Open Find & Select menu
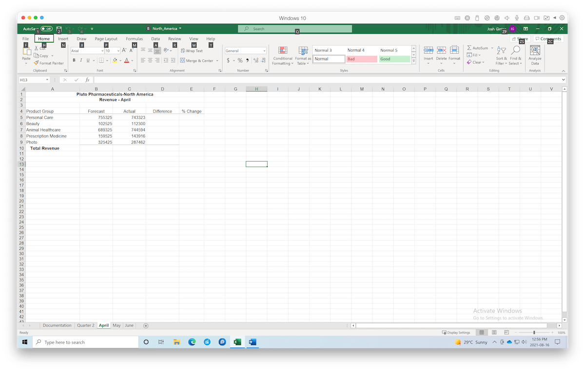The height and width of the screenshot is (371, 585). click(515, 56)
